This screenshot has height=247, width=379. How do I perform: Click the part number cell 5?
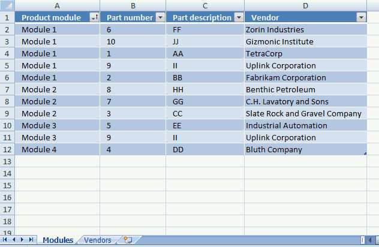133,125
